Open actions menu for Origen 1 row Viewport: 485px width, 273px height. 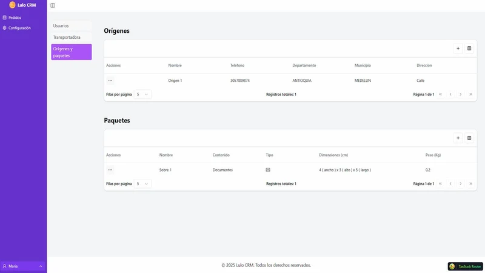pos(110,81)
